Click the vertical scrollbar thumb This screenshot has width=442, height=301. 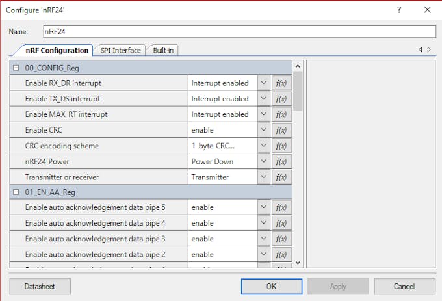[298, 91]
